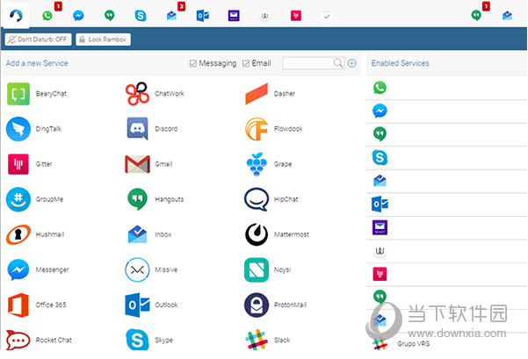Add Inbox from the Add a new Service grid
Image resolution: width=528 pixels, height=359 pixels.
click(149, 234)
